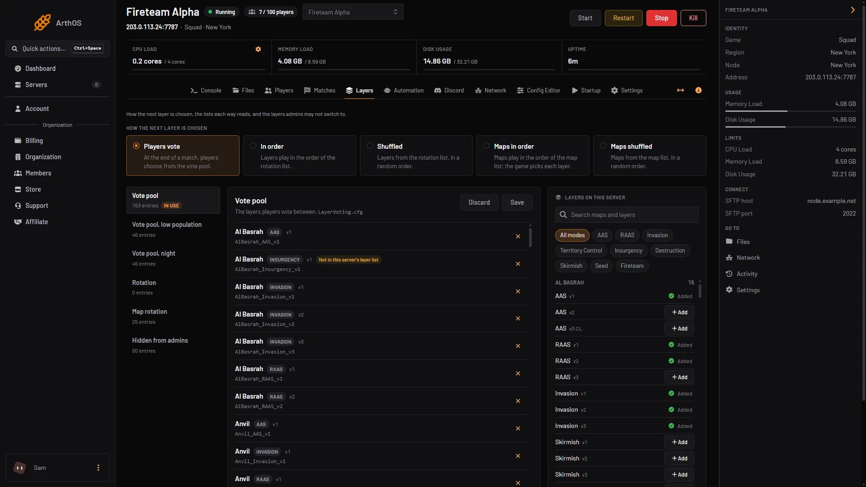Viewport: 866px width, 487px height.
Task: Open Sam user options menu
Action: [98, 468]
